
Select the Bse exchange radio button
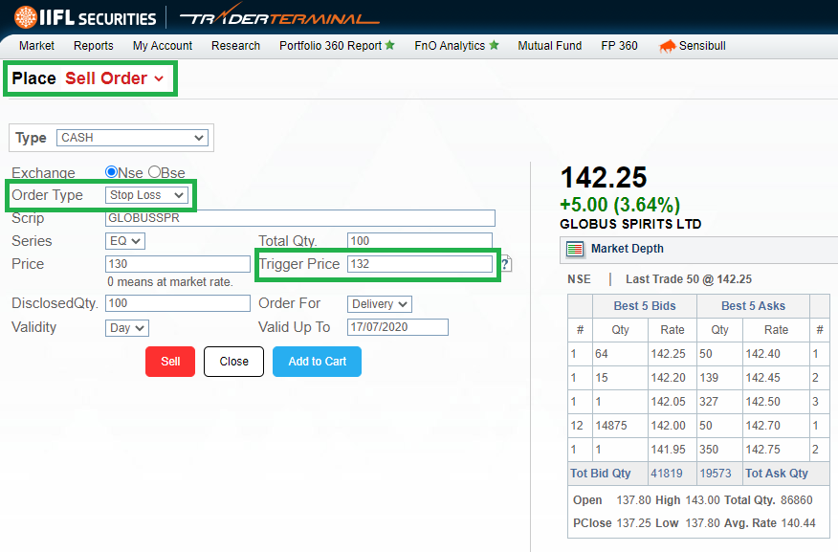[154, 172]
